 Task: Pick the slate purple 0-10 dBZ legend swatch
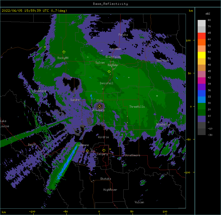click(x=202, y=119)
